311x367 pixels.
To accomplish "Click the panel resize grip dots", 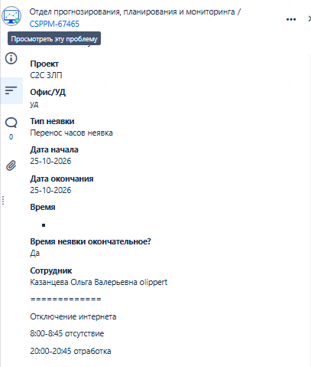I will 3,201.
